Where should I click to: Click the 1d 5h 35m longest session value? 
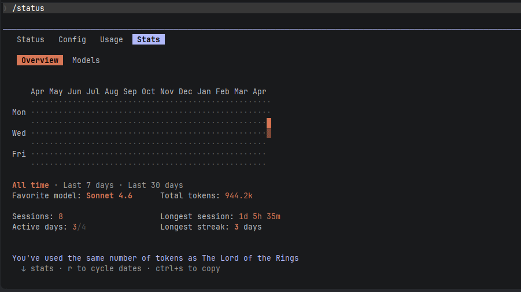coord(260,217)
